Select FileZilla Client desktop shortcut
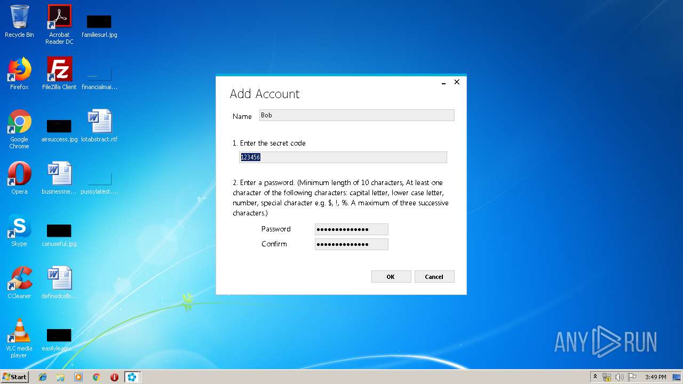Screen dimensions: 683x384 [x=59, y=74]
